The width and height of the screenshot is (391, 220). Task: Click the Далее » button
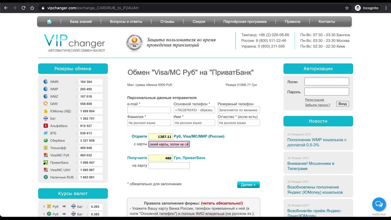click(x=248, y=185)
